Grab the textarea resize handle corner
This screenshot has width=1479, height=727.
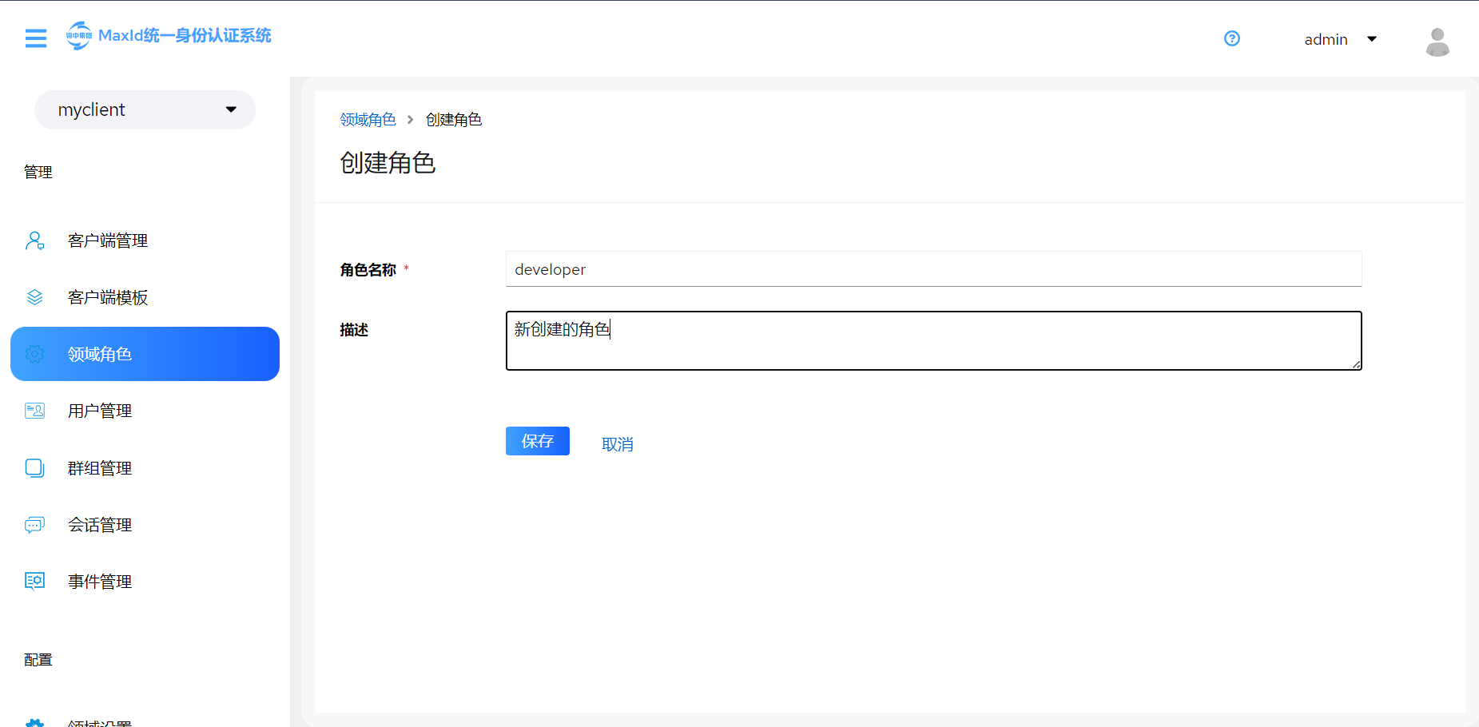point(1356,364)
